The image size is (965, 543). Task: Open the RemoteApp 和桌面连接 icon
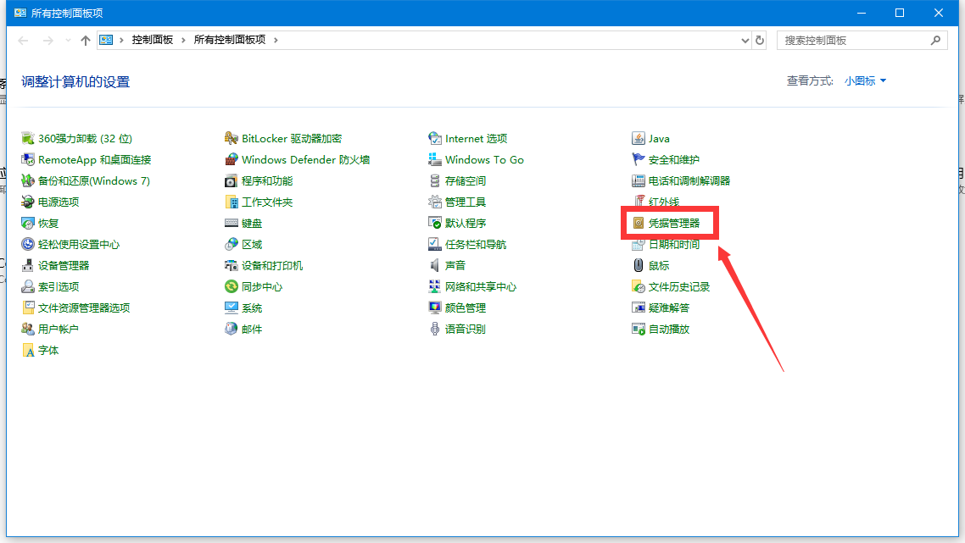pos(28,160)
